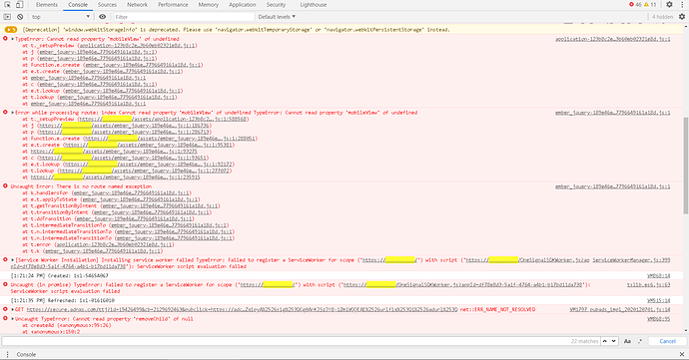Expand the first TypeError mobileView message
Image resolution: width=689 pixels, height=360 pixels.
(12, 39)
